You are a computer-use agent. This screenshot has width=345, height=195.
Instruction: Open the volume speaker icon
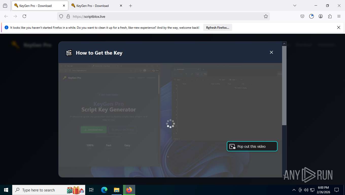click(x=306, y=190)
